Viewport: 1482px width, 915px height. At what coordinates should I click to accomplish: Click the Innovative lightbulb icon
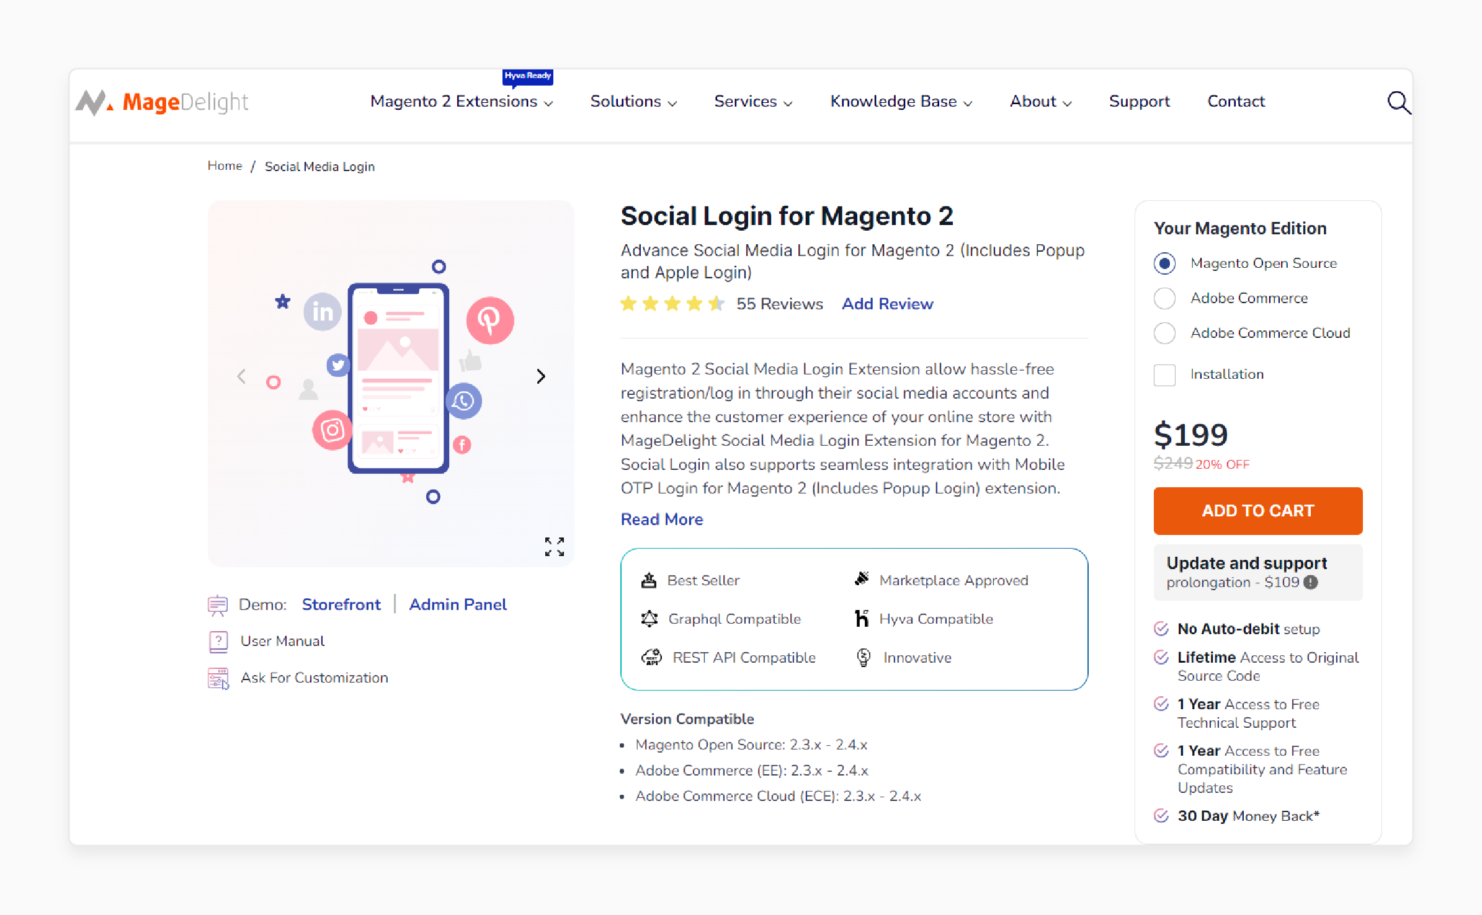864,657
